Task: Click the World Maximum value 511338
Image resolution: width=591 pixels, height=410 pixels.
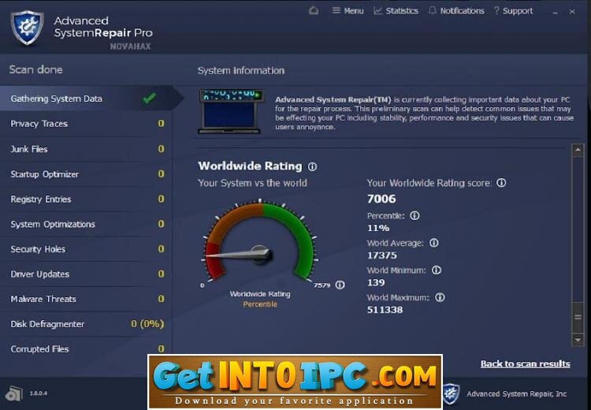Action: click(385, 310)
